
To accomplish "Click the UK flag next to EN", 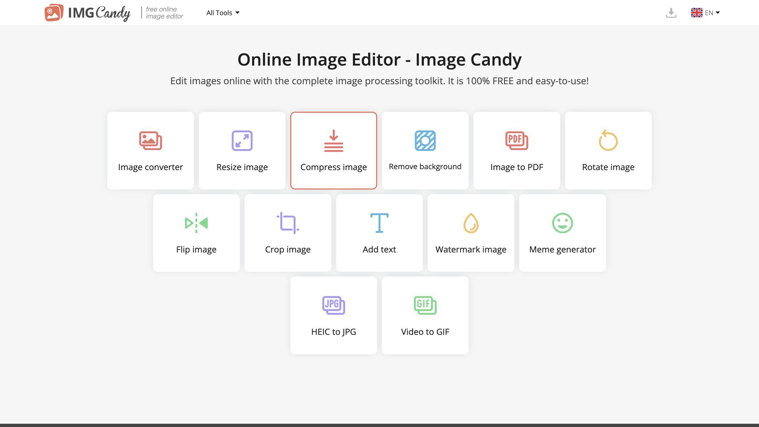I will pyautogui.click(x=697, y=12).
